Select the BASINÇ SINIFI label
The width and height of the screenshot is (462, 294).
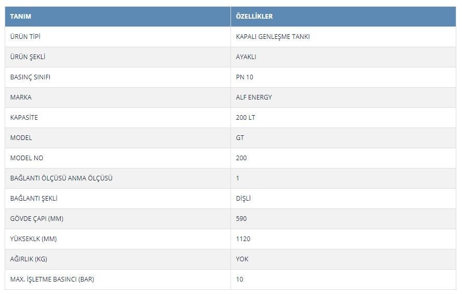click(x=30, y=77)
